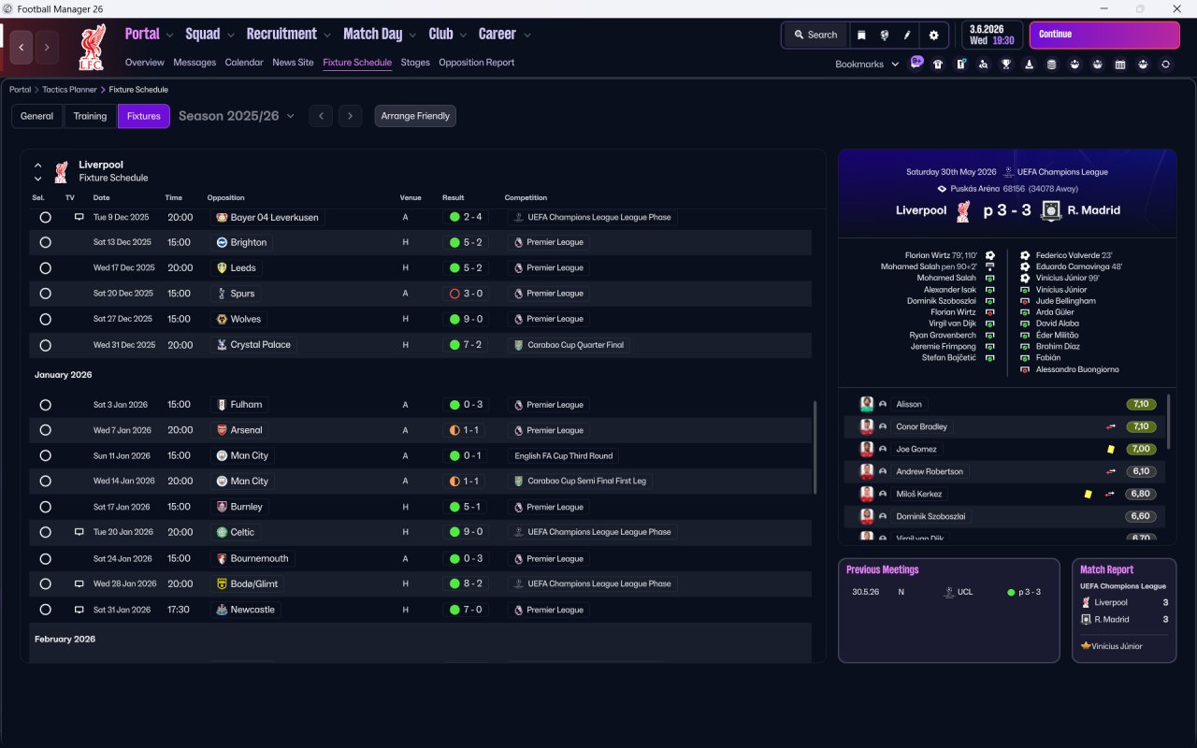
Task: Select the Training view button
Action: 90,116
